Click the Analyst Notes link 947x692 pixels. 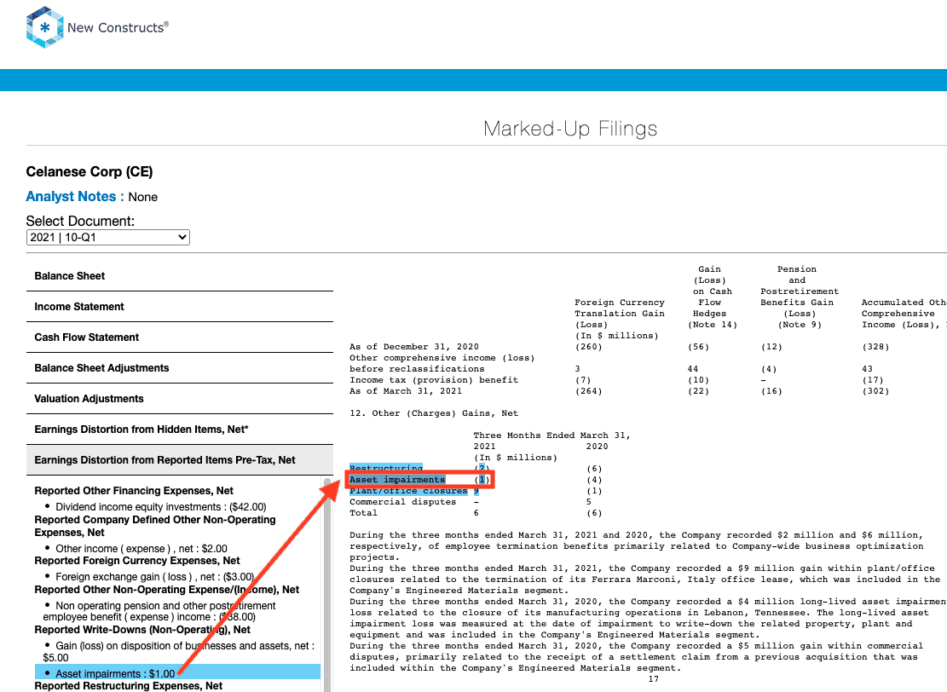[75, 197]
